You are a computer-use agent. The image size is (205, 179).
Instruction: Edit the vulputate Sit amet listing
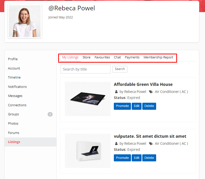[x=136, y=158]
